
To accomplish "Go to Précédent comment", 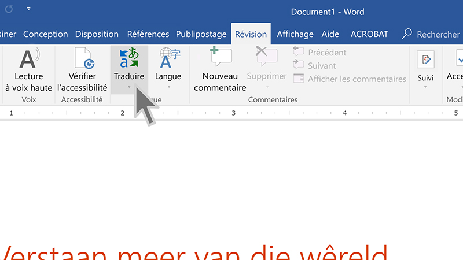I will pyautogui.click(x=320, y=53).
